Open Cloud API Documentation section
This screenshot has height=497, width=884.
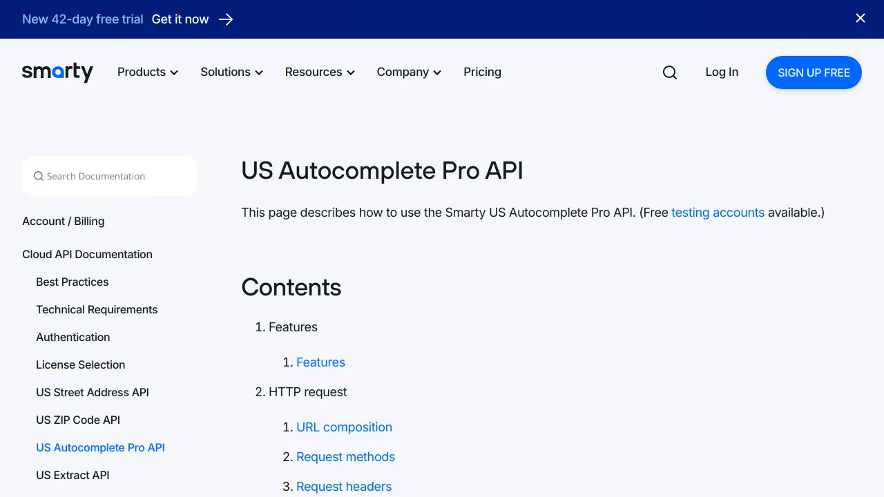(x=87, y=254)
